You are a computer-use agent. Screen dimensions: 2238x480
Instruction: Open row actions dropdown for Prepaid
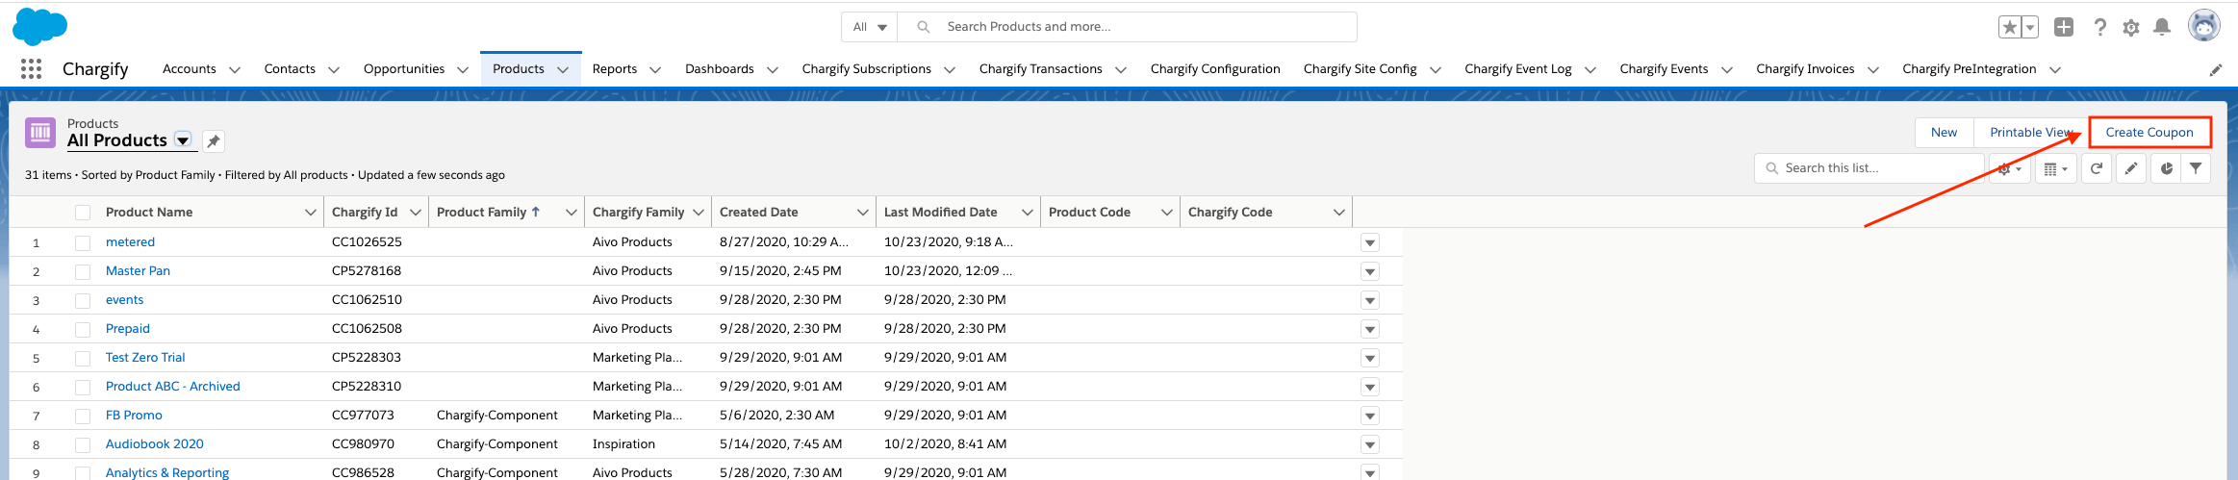click(x=1370, y=329)
